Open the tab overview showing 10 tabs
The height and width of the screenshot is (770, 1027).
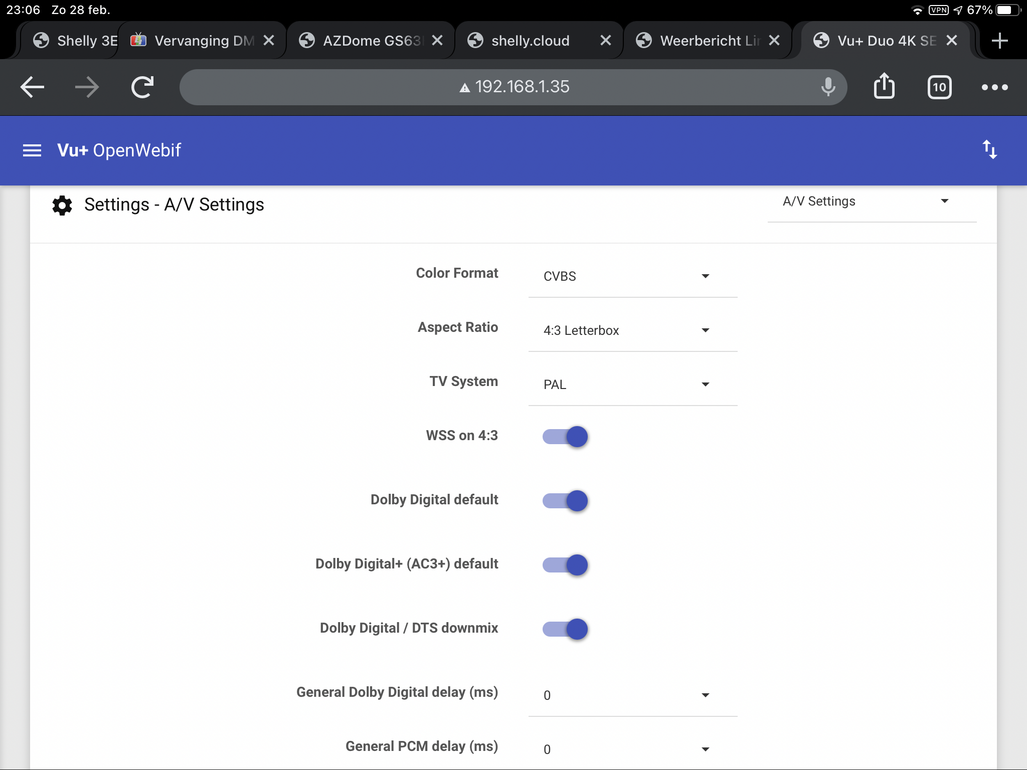939,87
